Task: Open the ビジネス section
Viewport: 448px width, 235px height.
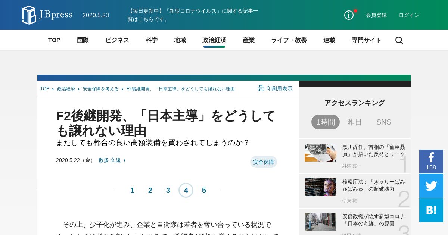Action: (117, 40)
